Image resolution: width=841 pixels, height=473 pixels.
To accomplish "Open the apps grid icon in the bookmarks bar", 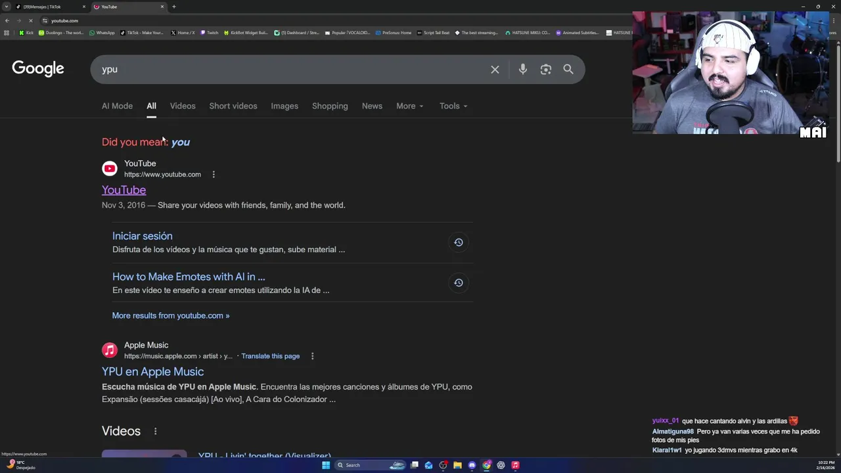I will (7, 33).
